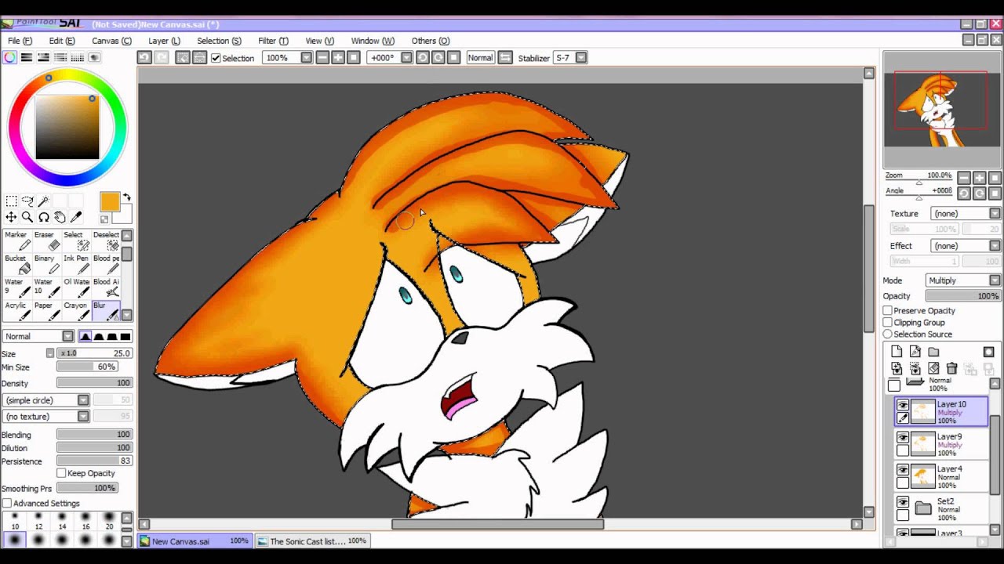Screen dimensions: 1004x564
Task: Choose the Hand pan tool
Action: coord(60,217)
